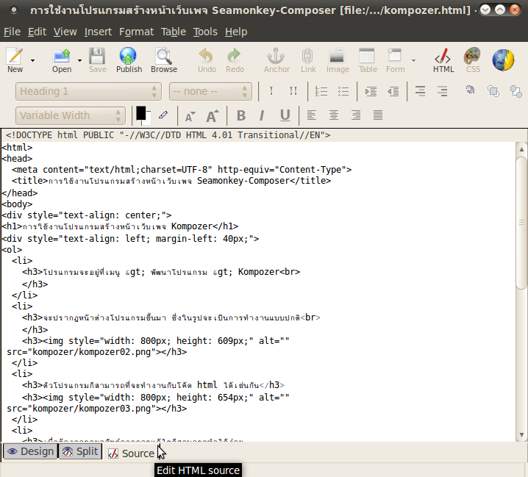The height and width of the screenshot is (477, 528).
Task: Toggle the single exclamation emphasis button
Action: pos(271,91)
